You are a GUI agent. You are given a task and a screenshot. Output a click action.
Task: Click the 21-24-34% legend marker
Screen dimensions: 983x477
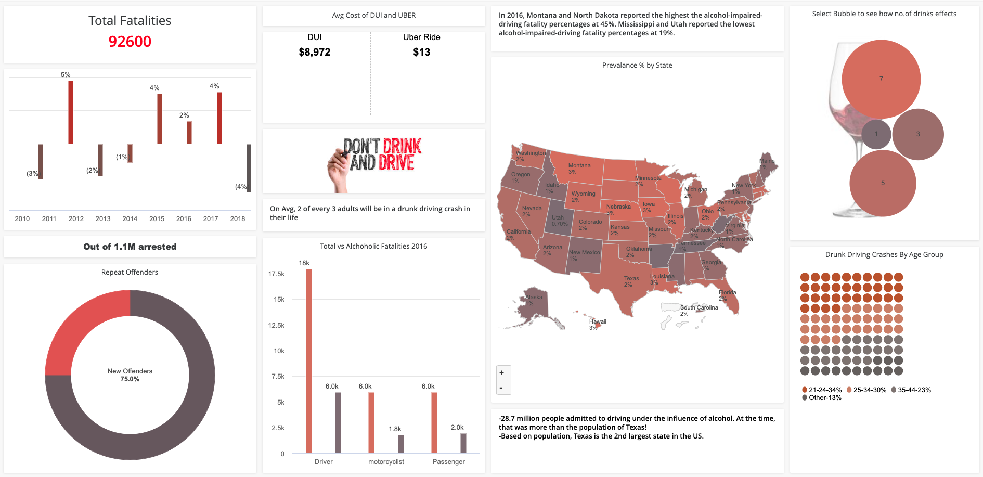click(x=805, y=390)
